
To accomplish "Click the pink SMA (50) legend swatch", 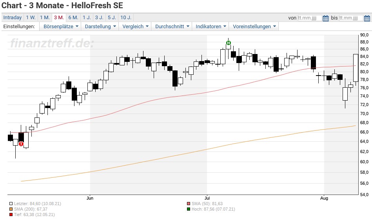I will tap(189, 204).
